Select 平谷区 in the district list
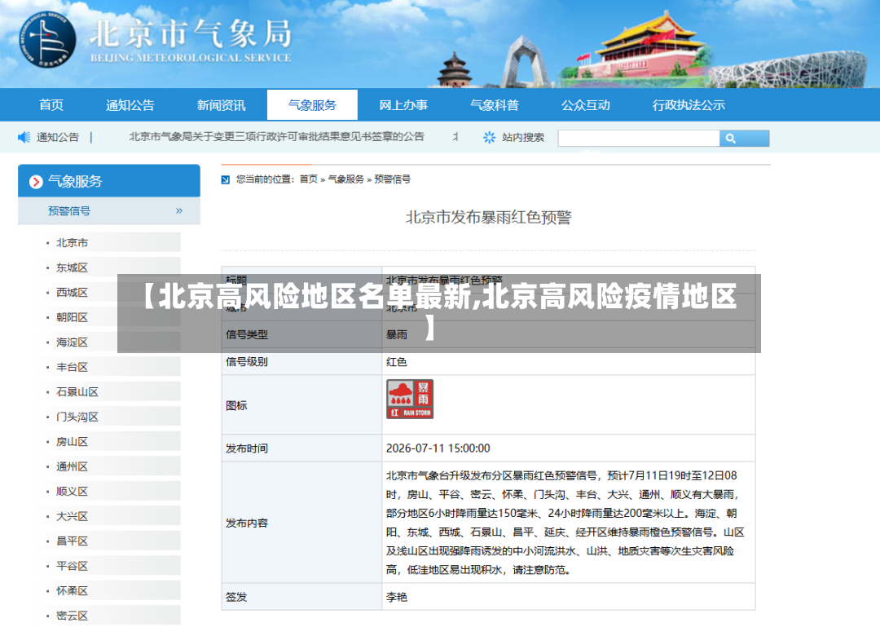 tap(72, 566)
